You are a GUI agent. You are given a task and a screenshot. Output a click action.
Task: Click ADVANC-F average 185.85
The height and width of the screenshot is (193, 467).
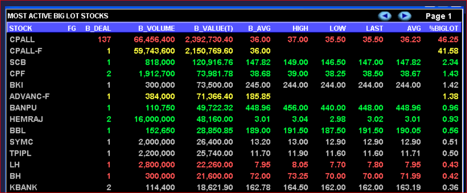258,96
